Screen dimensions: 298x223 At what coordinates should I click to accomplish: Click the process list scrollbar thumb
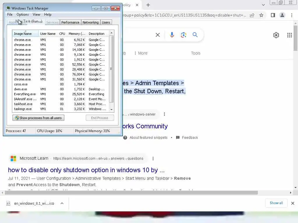point(111,69)
